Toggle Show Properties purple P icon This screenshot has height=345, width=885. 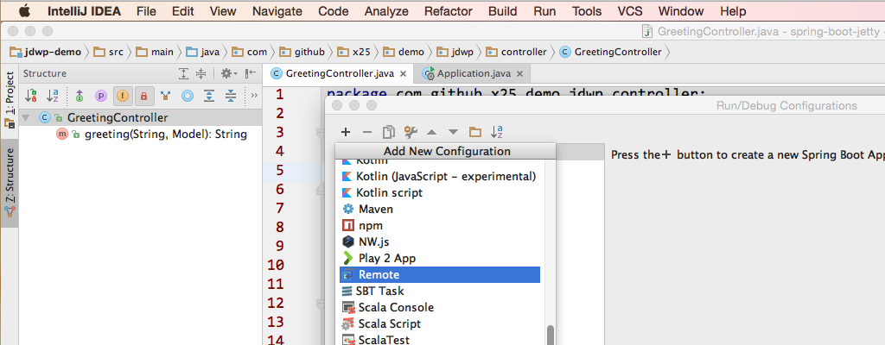pos(100,97)
